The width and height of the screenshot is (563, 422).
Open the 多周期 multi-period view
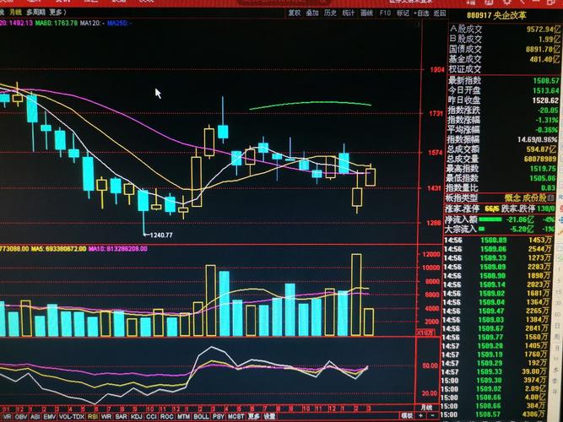[x=35, y=12]
